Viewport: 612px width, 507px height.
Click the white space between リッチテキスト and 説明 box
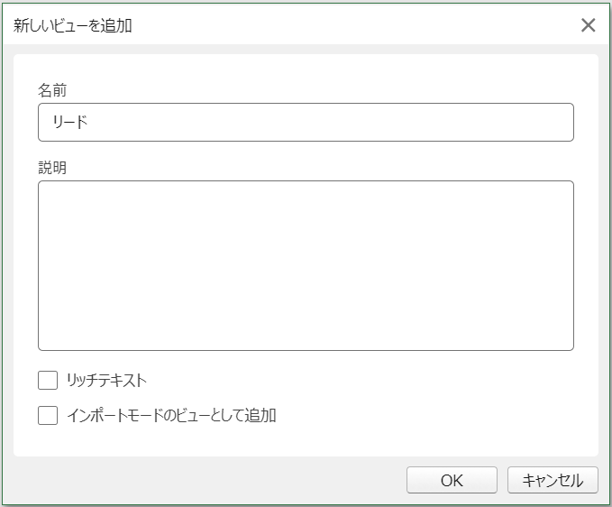tap(306, 361)
